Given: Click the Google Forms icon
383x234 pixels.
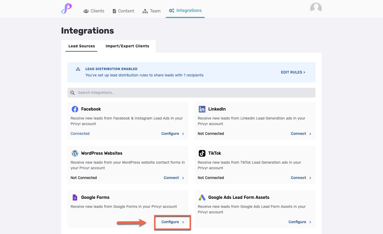Looking at the screenshot, I should pos(75,197).
